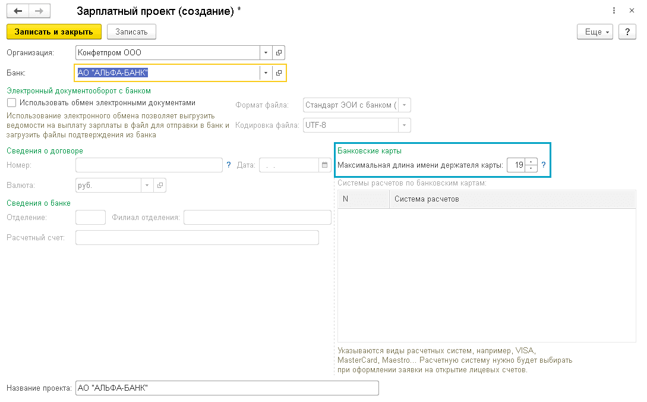The height and width of the screenshot is (402, 647).
Task: Click the Название проекта input field
Action: coord(228,388)
